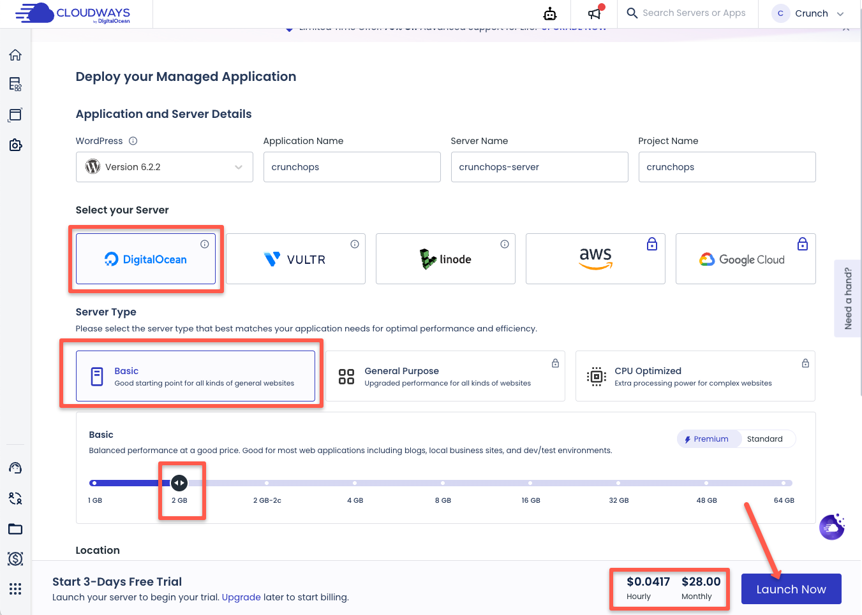
Task: Open Projects folder icon in sidebar
Action: pos(15,529)
